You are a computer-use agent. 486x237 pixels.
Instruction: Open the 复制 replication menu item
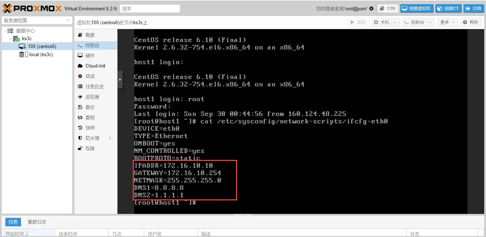click(96, 117)
